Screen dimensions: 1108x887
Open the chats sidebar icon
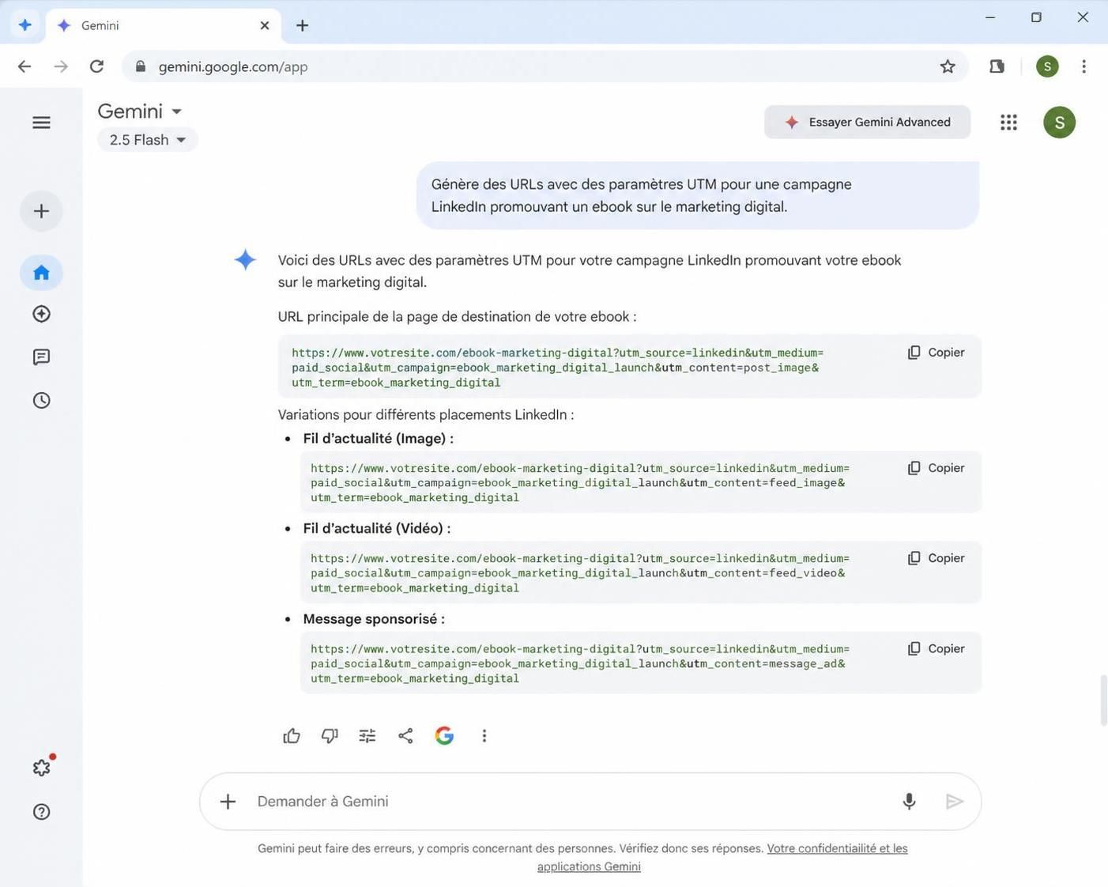click(41, 357)
